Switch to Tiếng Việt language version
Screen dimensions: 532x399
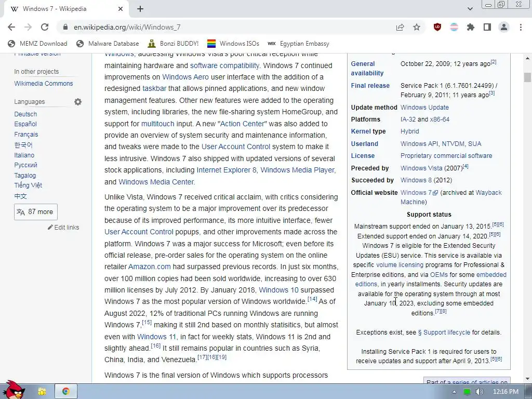tap(28, 185)
